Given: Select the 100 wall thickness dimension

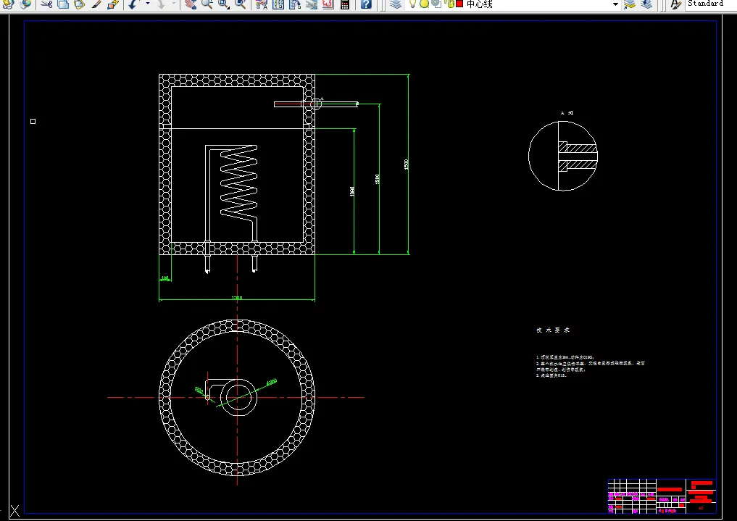Looking at the screenshot, I should tap(165, 278).
